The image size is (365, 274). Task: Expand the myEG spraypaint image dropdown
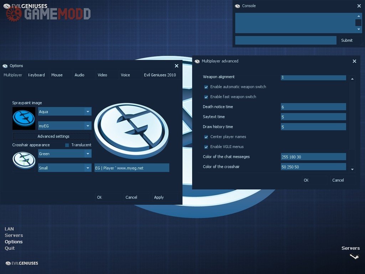click(x=88, y=126)
